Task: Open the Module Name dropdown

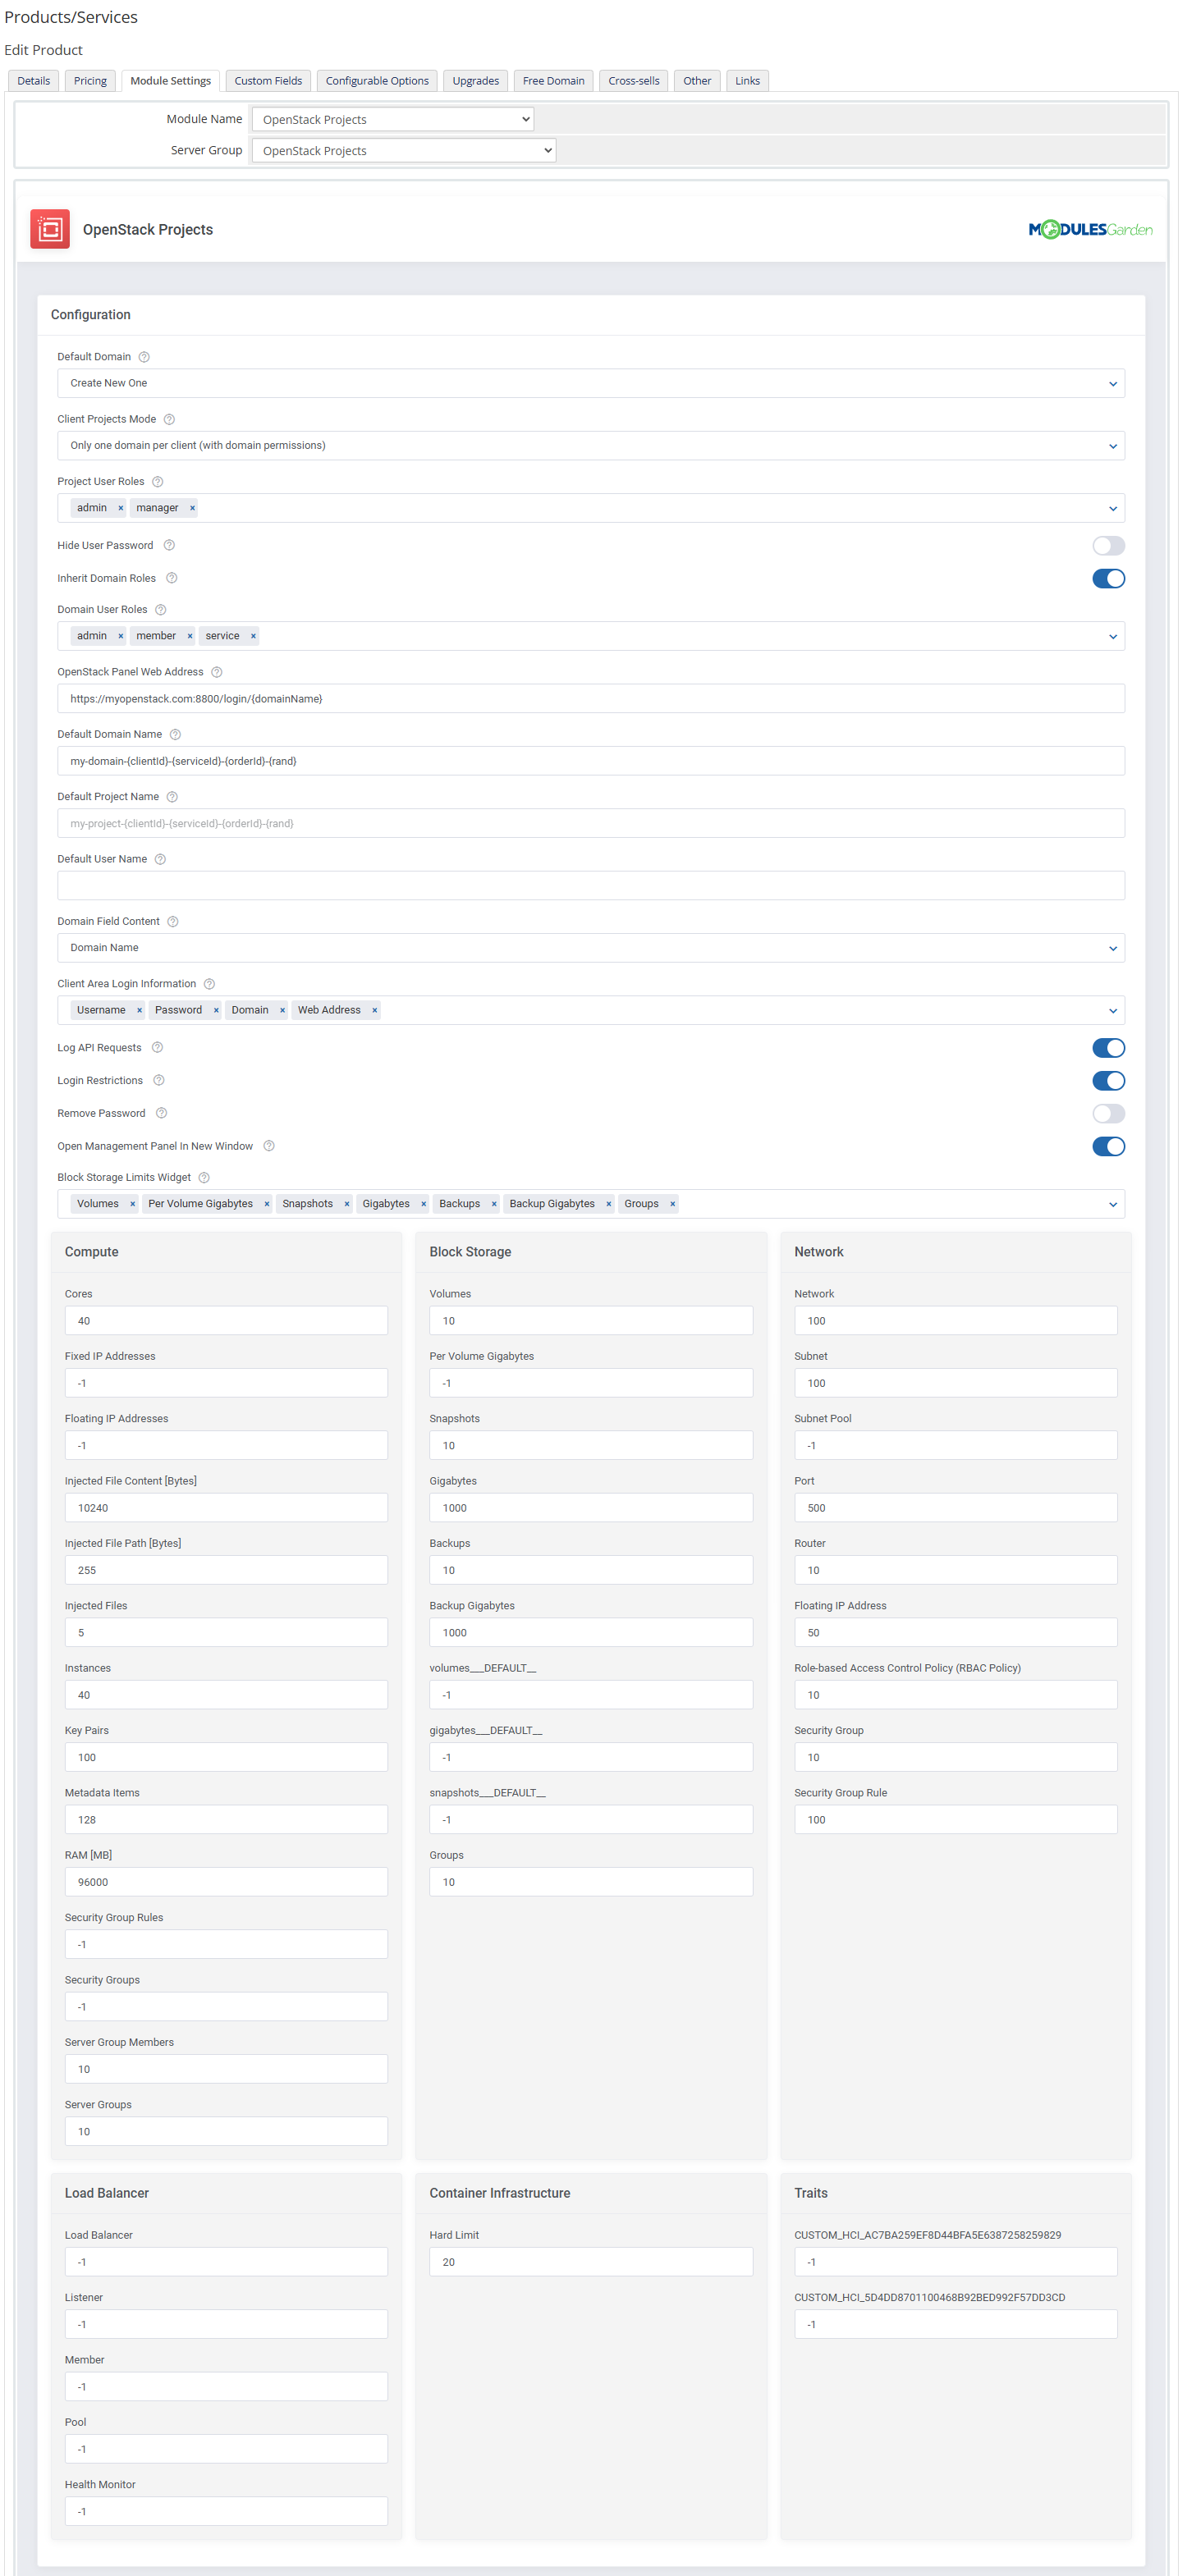Action: [393, 119]
